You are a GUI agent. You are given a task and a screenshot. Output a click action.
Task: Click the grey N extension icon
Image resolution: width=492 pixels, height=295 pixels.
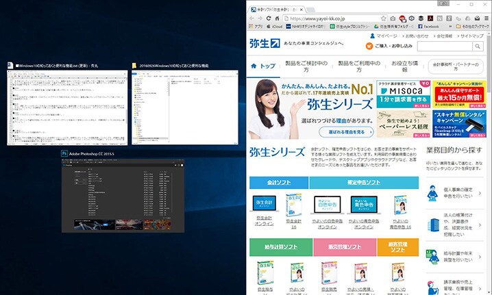(440, 18)
